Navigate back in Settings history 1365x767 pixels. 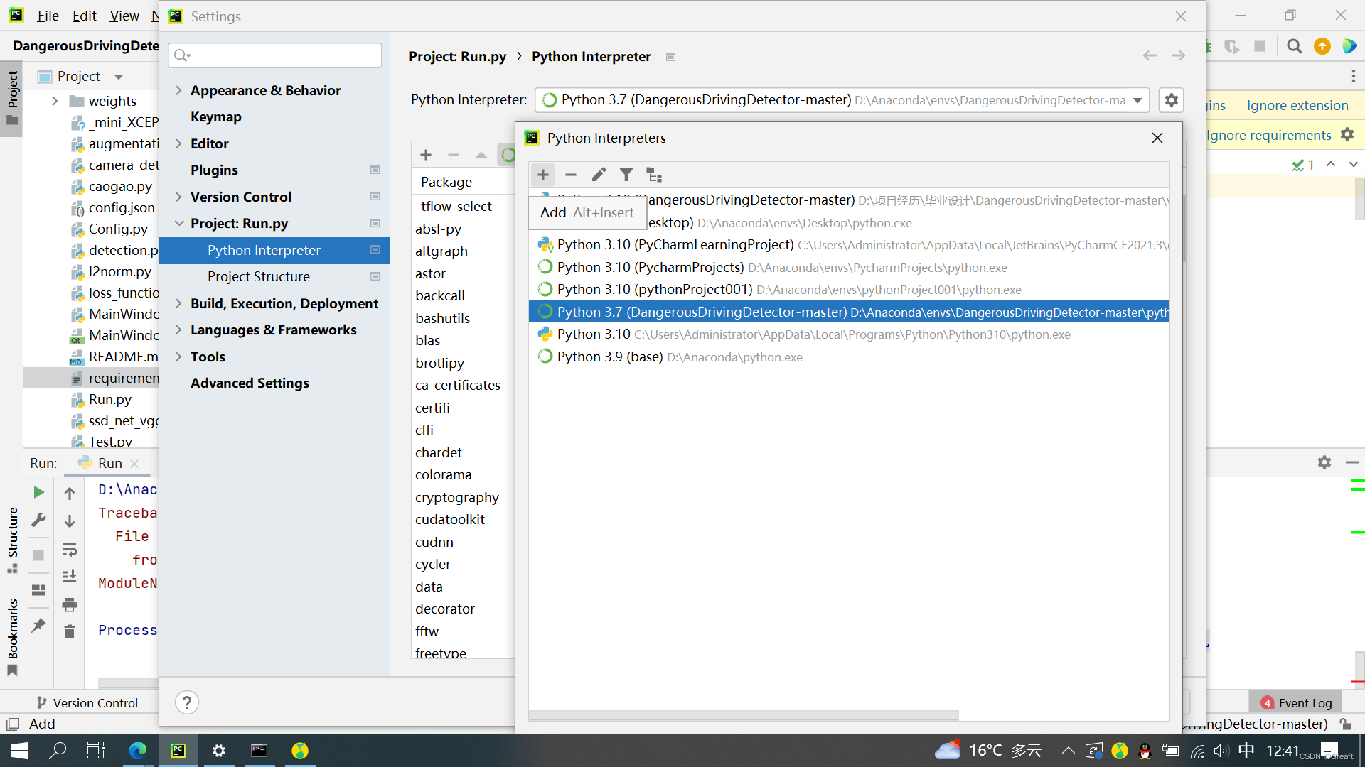pyautogui.click(x=1150, y=55)
